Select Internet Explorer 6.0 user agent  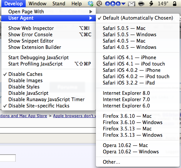[138, 106]
